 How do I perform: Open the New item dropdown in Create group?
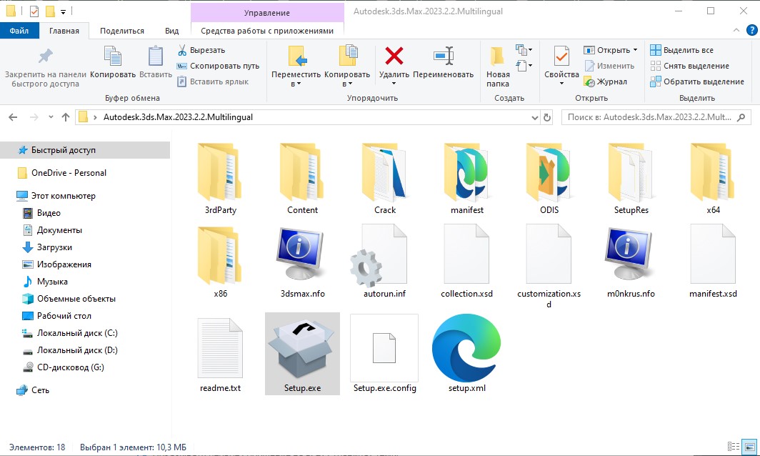click(524, 49)
